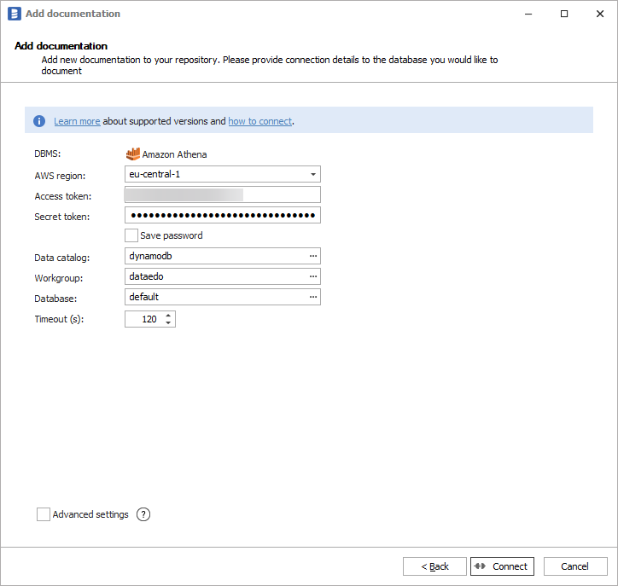Screen dimensions: 618x586
Task: Open the how to connect link
Action: point(259,121)
